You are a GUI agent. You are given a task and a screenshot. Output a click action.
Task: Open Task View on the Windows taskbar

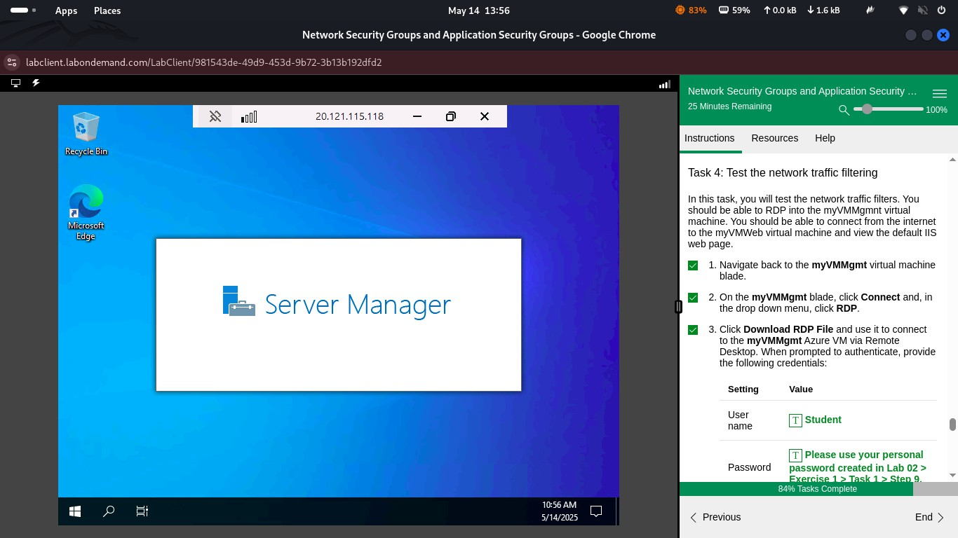pyautogui.click(x=142, y=511)
